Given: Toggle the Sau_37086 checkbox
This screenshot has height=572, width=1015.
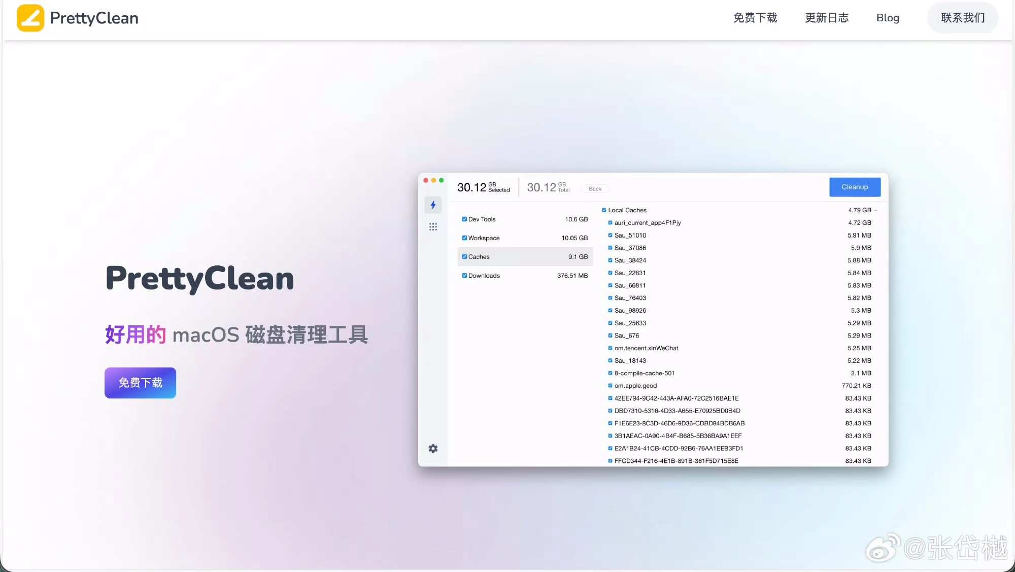Looking at the screenshot, I should click(610, 248).
